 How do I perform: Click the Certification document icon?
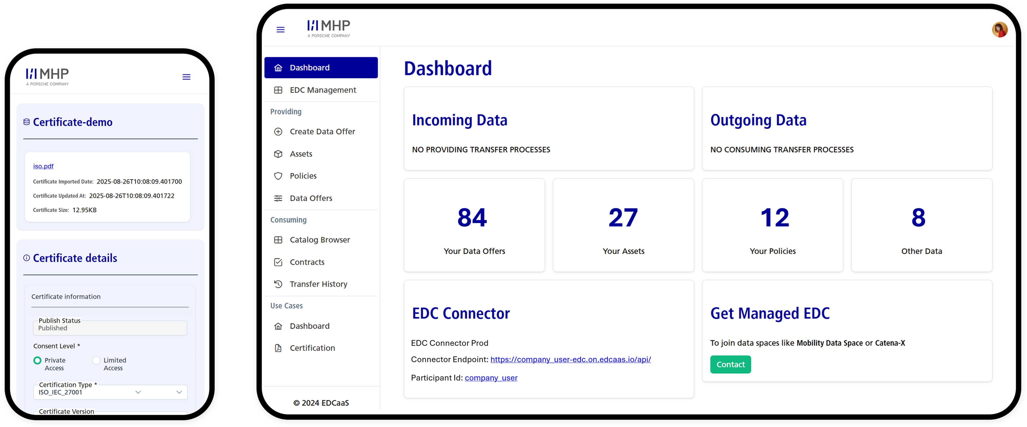pos(278,348)
